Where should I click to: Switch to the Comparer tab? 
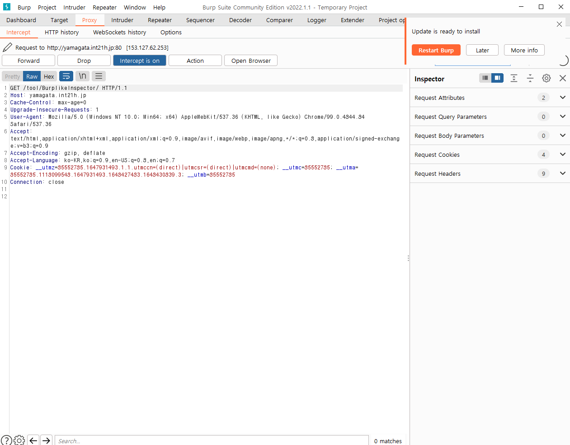coord(279,20)
